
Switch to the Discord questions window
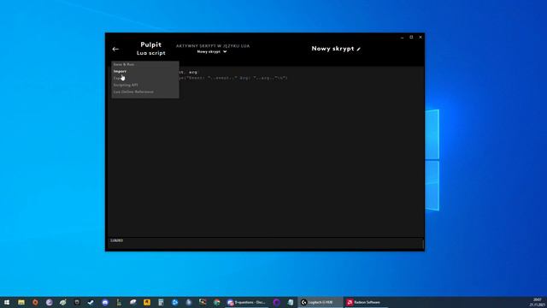point(247,302)
